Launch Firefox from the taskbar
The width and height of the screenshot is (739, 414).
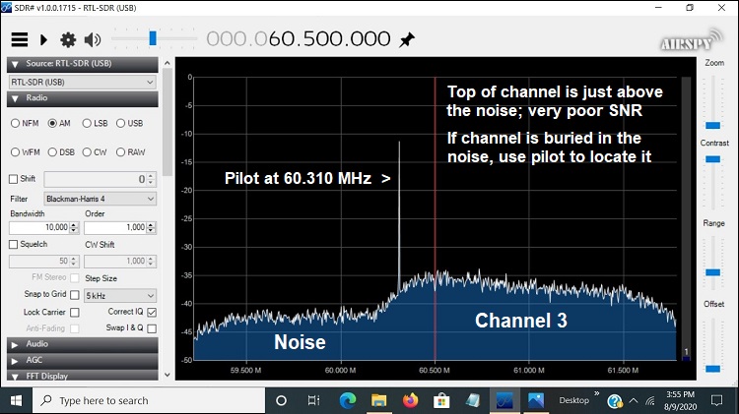[410, 400]
